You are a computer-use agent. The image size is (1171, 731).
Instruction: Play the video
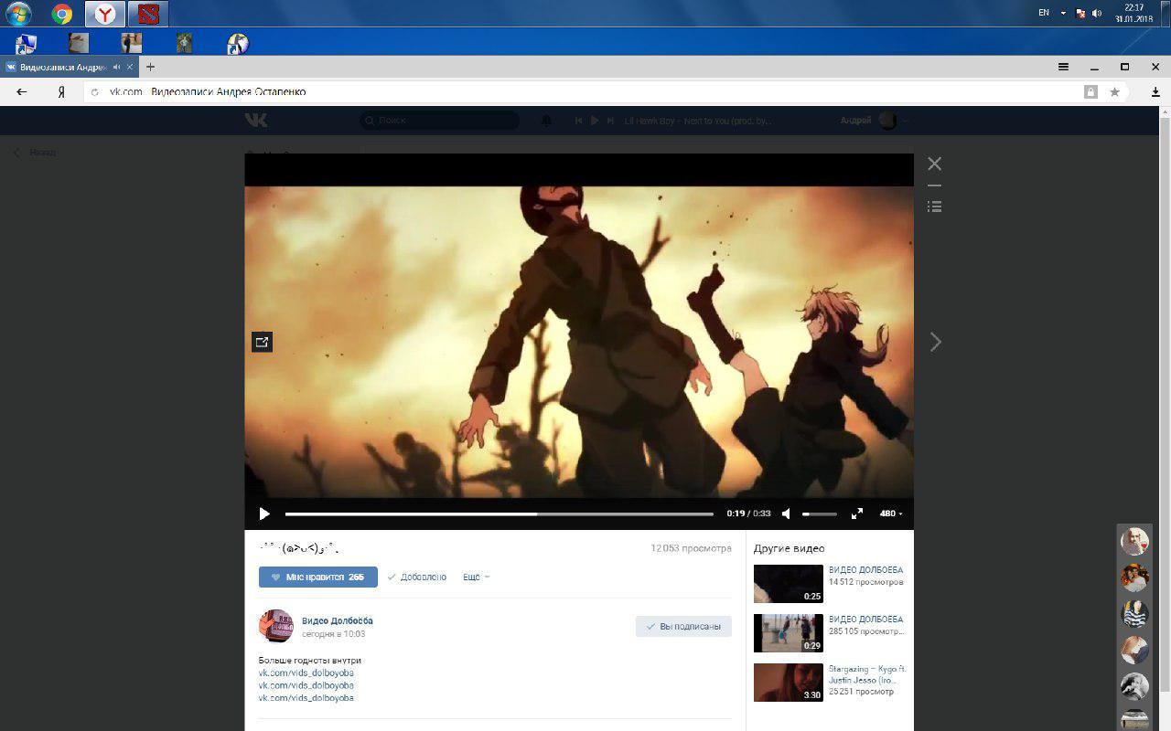tap(264, 514)
